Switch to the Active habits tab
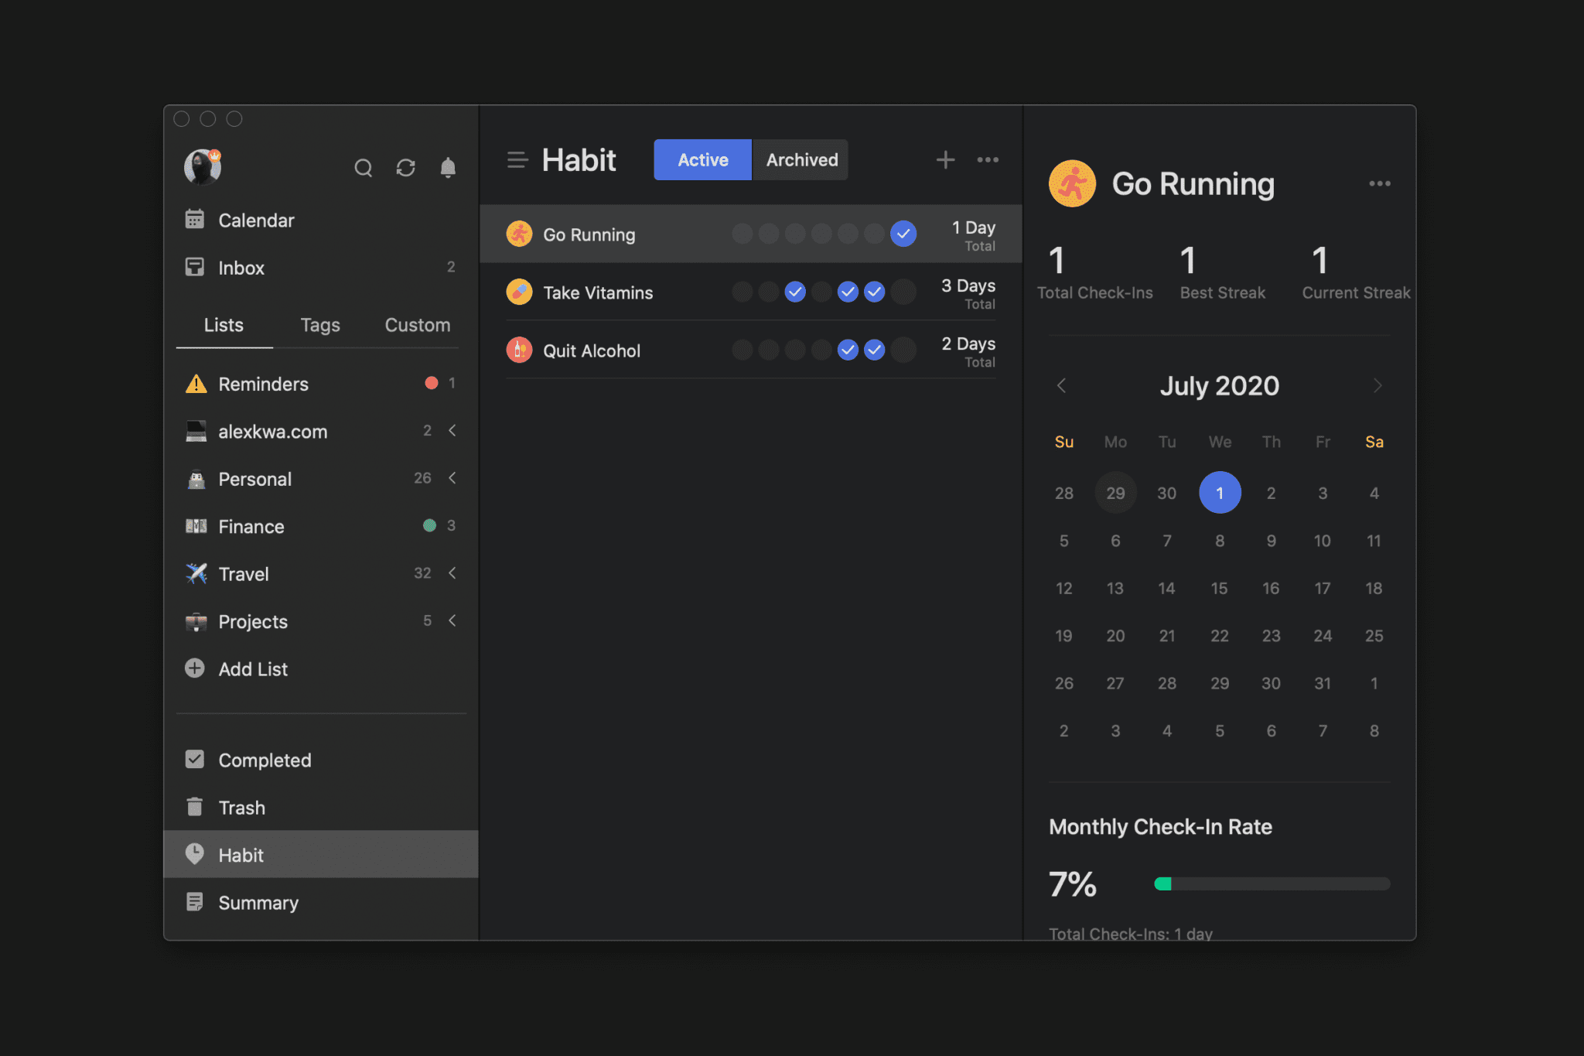This screenshot has width=1584, height=1056. (702, 159)
